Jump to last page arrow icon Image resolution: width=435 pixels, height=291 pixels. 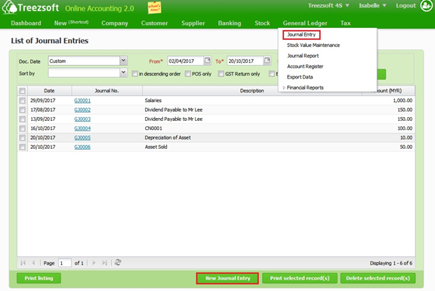click(x=104, y=263)
